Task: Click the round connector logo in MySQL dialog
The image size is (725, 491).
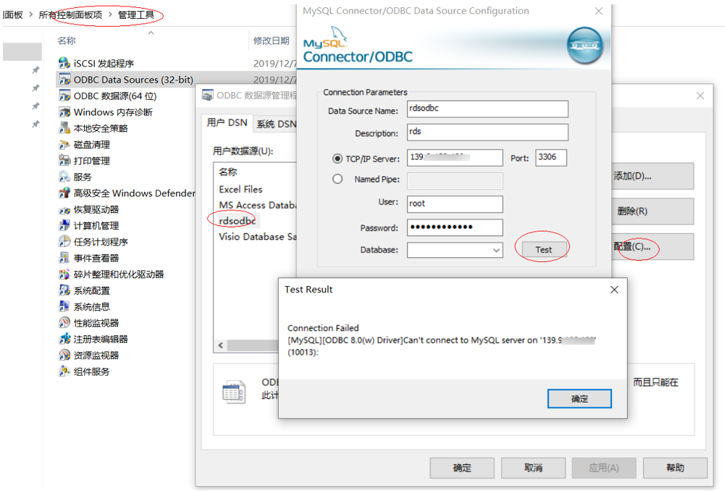Action: 585,46
